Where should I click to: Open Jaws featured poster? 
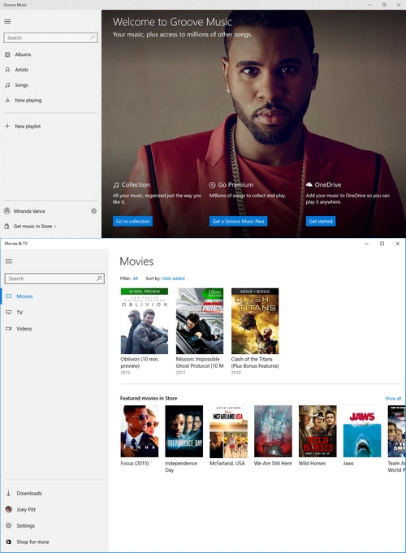click(362, 431)
